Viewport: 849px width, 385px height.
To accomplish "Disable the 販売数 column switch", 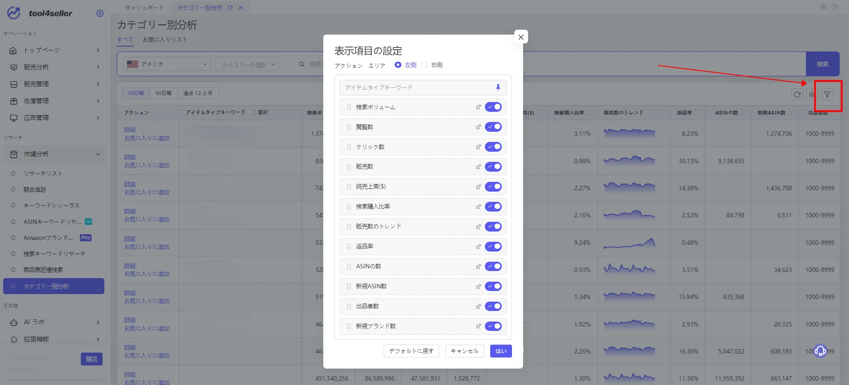I will click(x=493, y=167).
